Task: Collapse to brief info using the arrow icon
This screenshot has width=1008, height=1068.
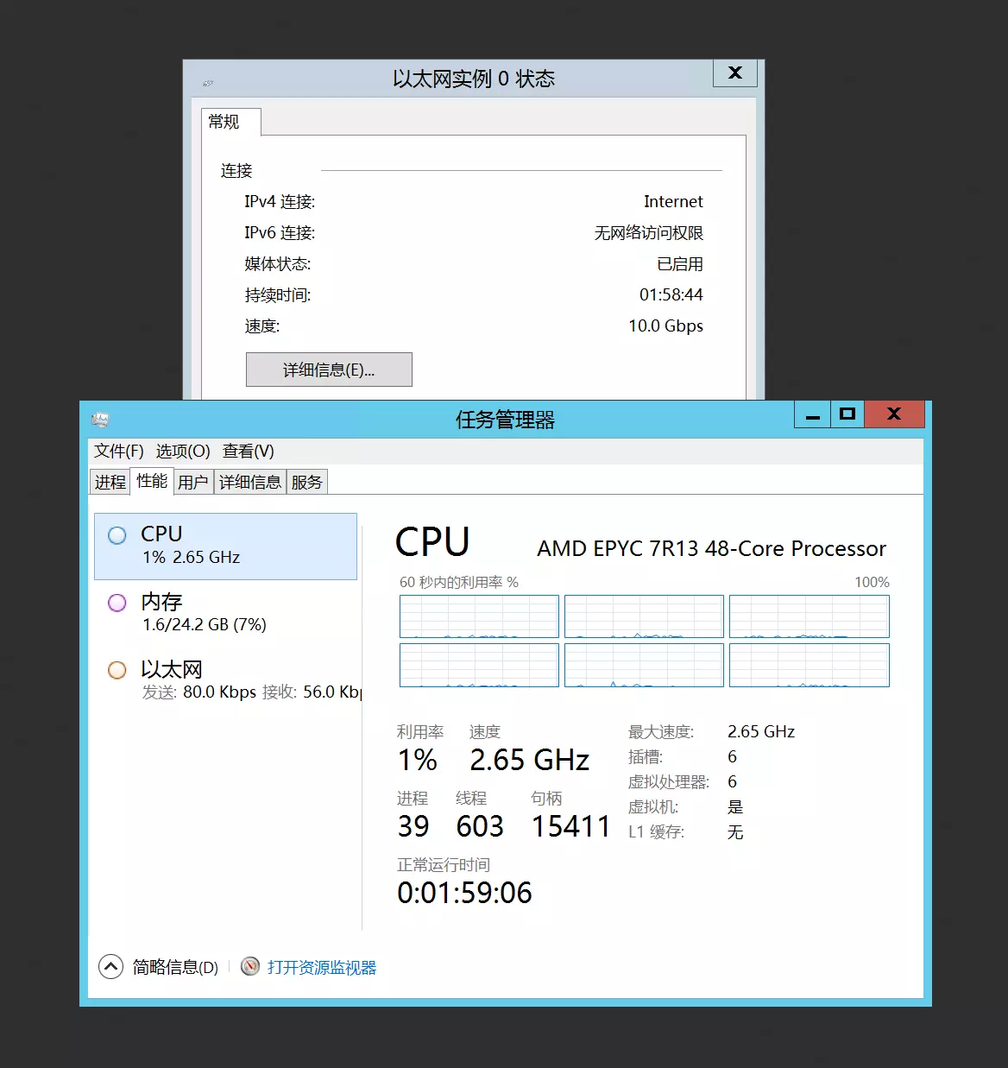Action: click(111, 966)
